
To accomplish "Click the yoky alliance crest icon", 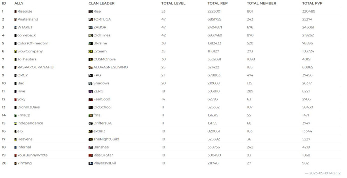I will pyautogui.click(x=15, y=99).
